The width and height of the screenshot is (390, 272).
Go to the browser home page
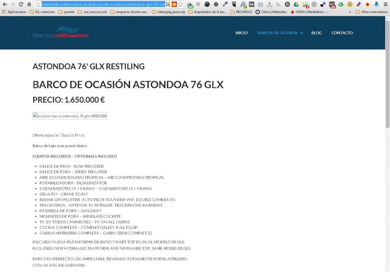[x=29, y=4]
